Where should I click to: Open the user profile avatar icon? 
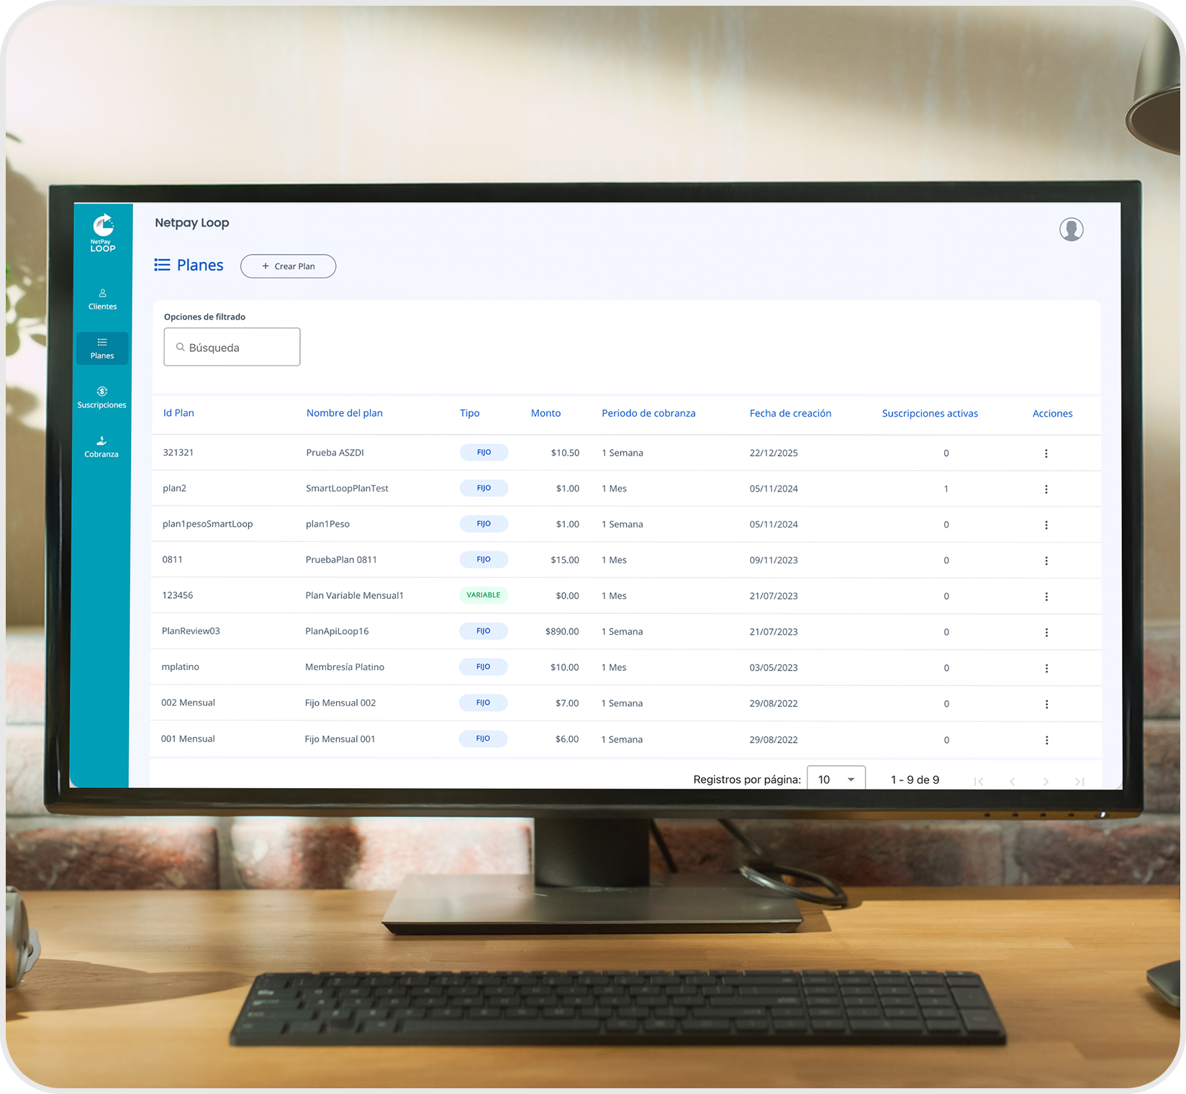coord(1071,230)
